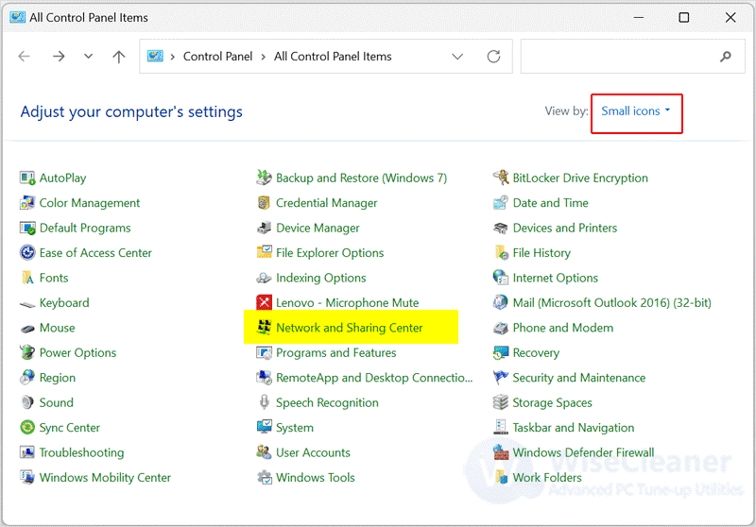Open the BitLocker Drive Encryption icon

coord(501,178)
